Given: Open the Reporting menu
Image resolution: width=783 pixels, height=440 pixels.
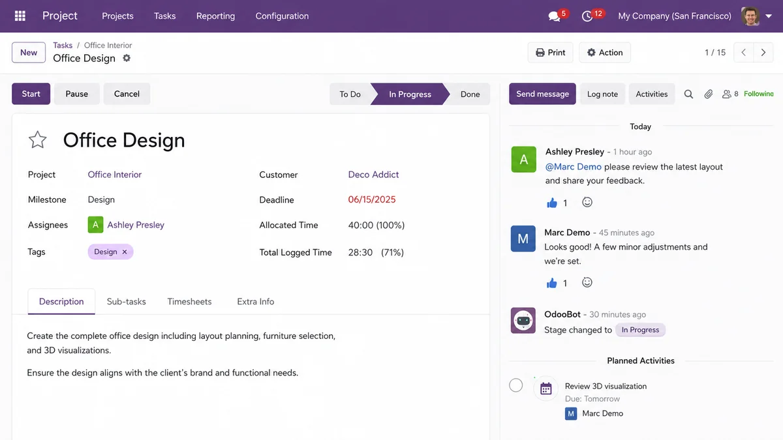Looking at the screenshot, I should [x=215, y=16].
